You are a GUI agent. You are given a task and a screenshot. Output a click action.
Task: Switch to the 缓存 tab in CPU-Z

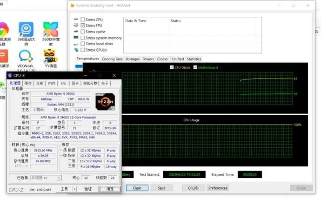point(28,83)
